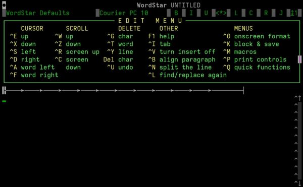Choose ^Z scroll down command

(x=68, y=44)
